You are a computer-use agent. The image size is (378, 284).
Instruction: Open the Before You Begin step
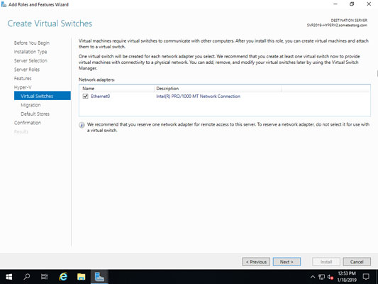click(x=32, y=43)
